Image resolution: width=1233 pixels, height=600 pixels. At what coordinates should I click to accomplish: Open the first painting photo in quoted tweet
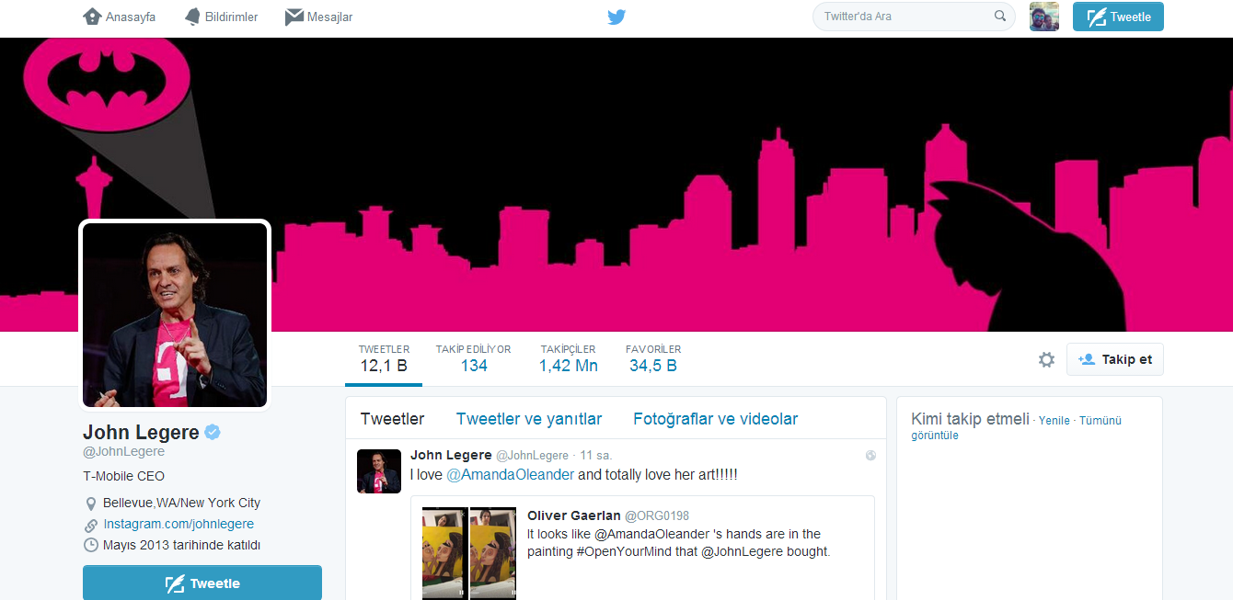pyautogui.click(x=445, y=553)
